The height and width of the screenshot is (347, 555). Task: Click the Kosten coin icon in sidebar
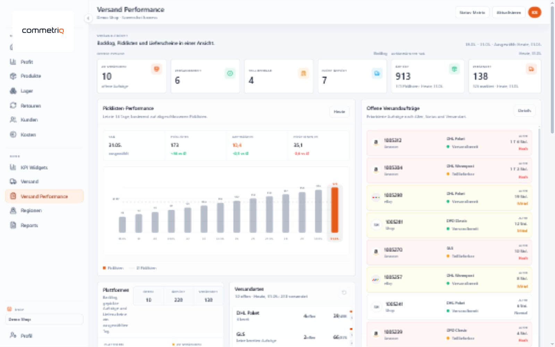[13, 135]
